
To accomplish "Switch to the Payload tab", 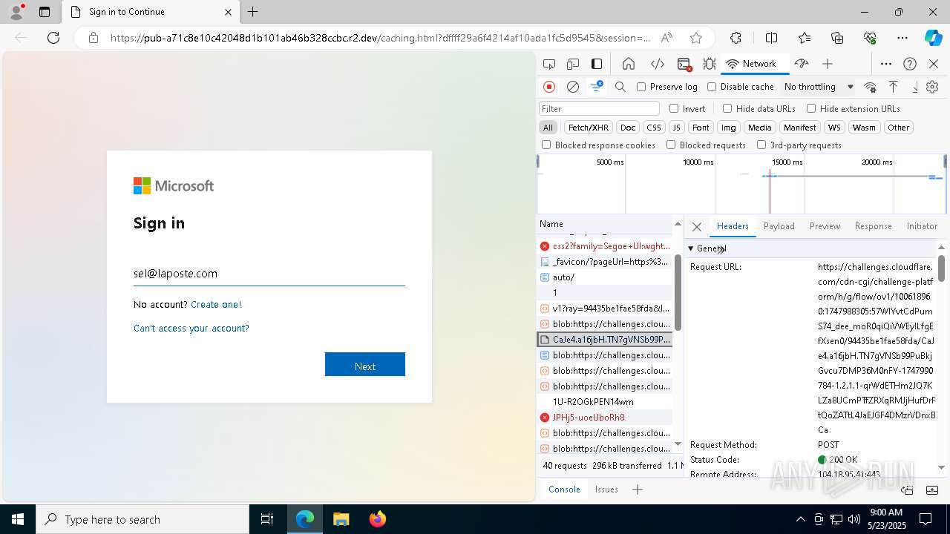I will coord(779,226).
